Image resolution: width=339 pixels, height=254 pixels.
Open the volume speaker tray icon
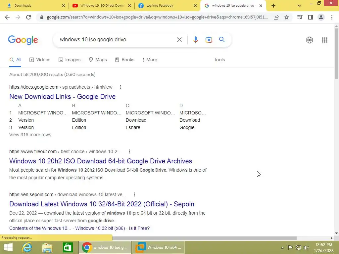tap(306, 247)
